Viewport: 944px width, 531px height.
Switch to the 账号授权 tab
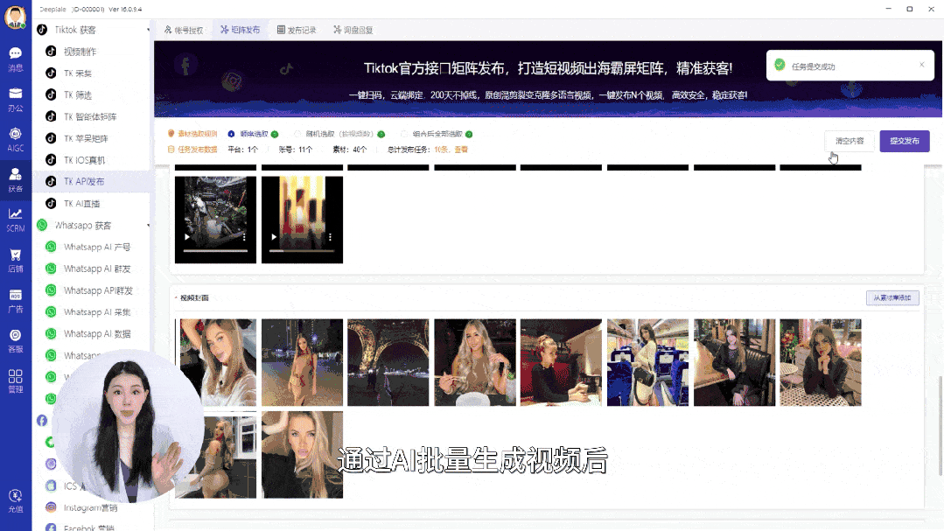[184, 30]
